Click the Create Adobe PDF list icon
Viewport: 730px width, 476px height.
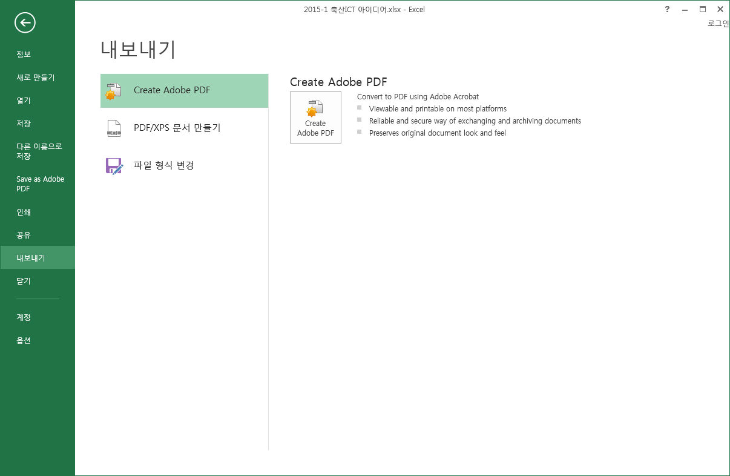pyautogui.click(x=114, y=91)
